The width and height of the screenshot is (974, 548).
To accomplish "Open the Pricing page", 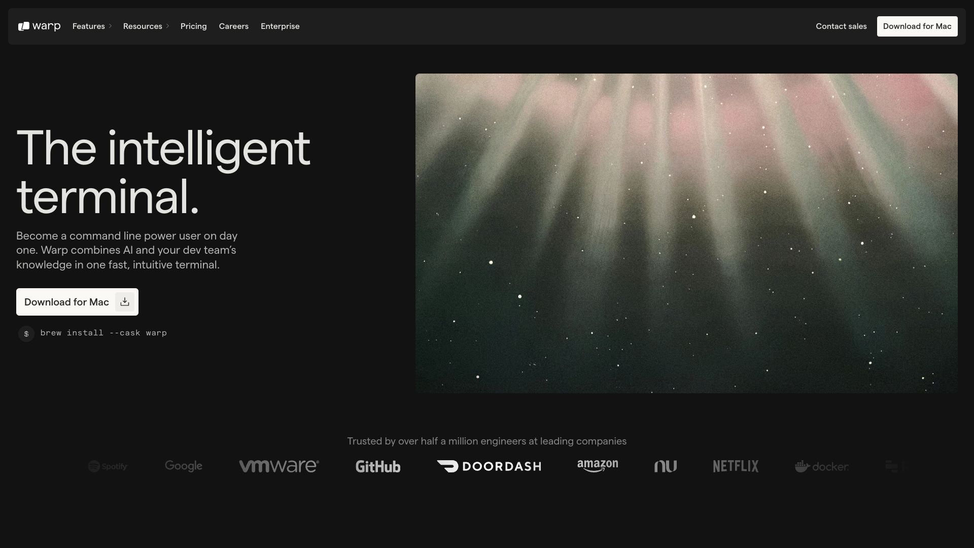I will (x=193, y=26).
